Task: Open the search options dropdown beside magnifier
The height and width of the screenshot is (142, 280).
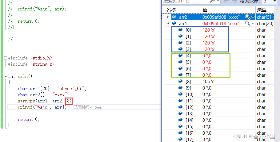Action: (218, 1)
